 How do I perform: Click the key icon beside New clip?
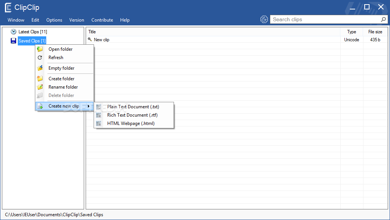pos(90,39)
